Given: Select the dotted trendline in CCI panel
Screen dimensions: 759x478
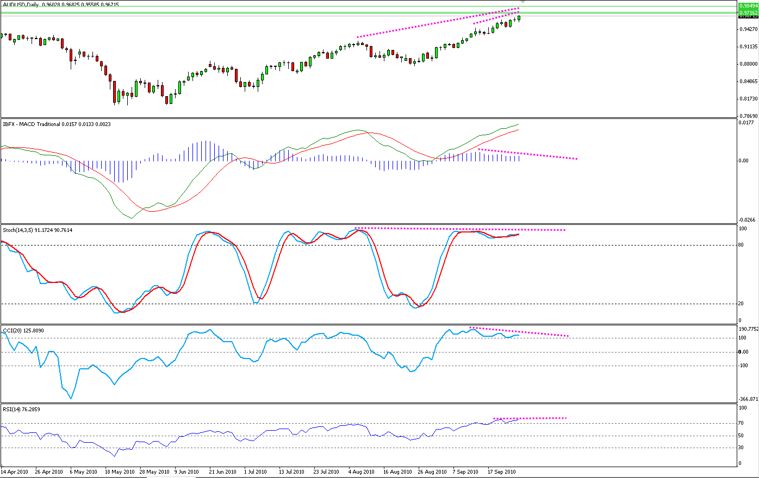Looking at the screenshot, I should (519, 332).
